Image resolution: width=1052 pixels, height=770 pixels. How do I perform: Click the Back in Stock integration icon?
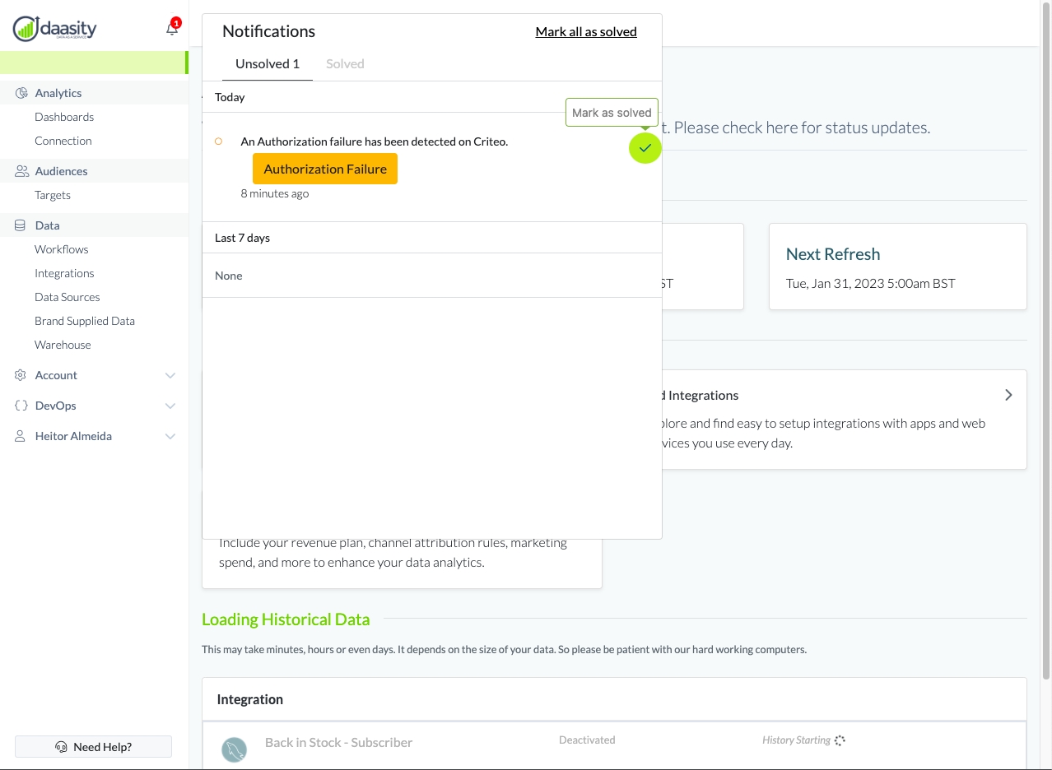(235, 749)
